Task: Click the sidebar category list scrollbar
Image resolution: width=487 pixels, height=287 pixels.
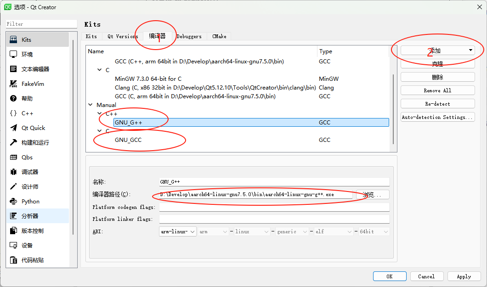Action: pos(74,136)
